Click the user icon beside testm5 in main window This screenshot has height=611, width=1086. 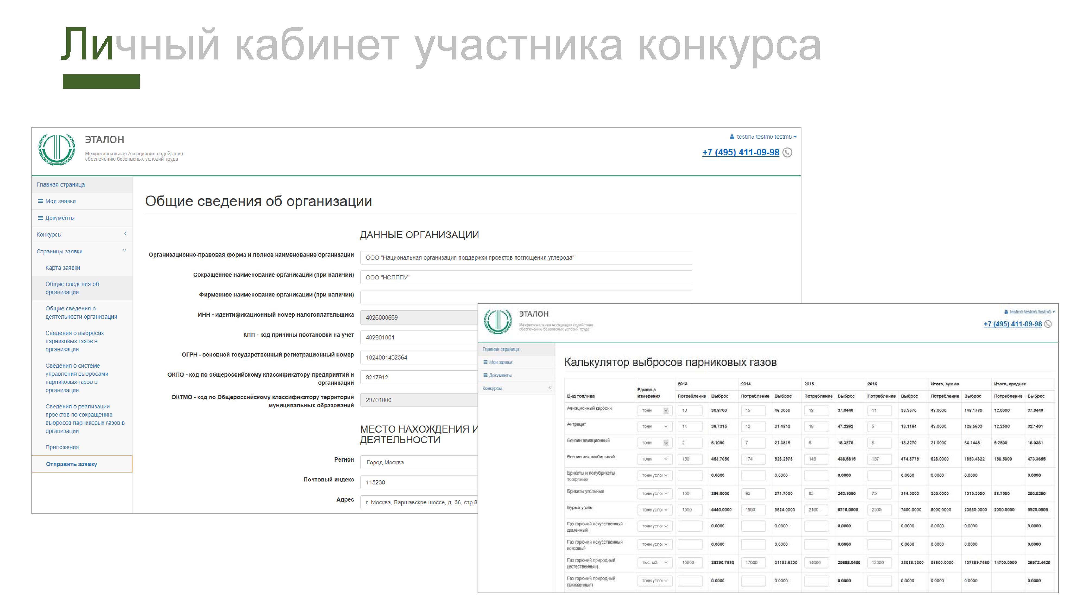732,137
